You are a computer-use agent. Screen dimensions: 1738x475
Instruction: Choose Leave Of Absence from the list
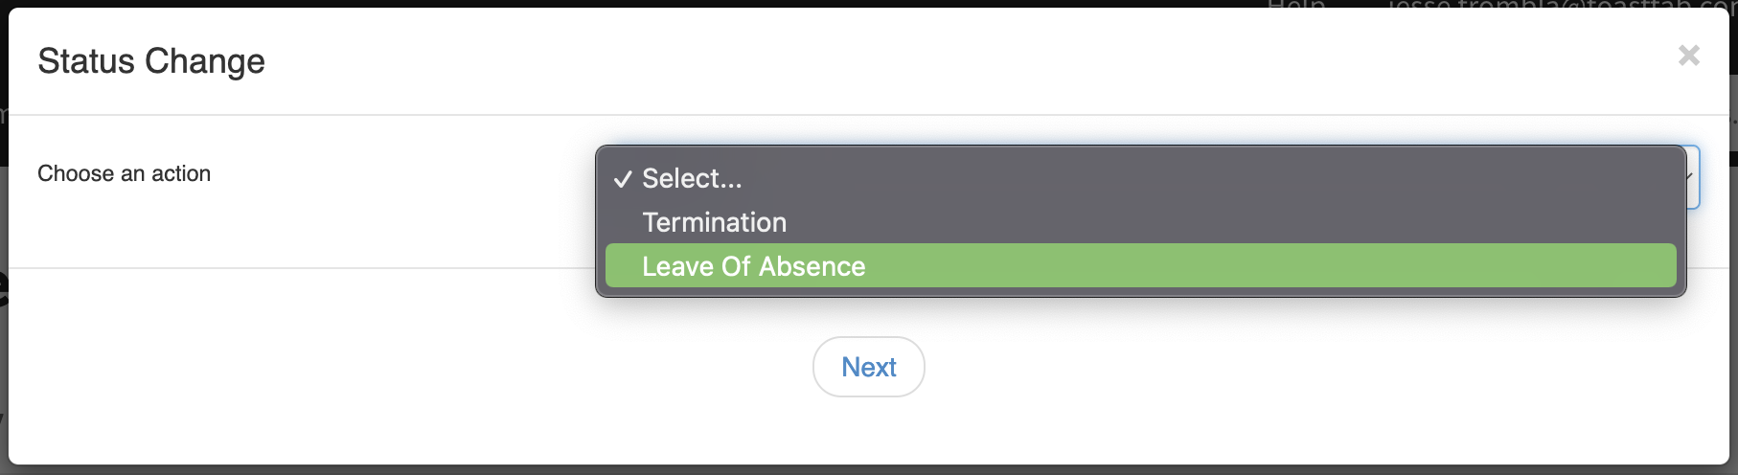pyautogui.click(x=753, y=266)
